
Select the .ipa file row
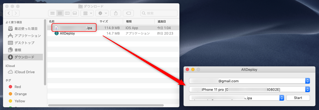pyautogui.click(x=113, y=28)
